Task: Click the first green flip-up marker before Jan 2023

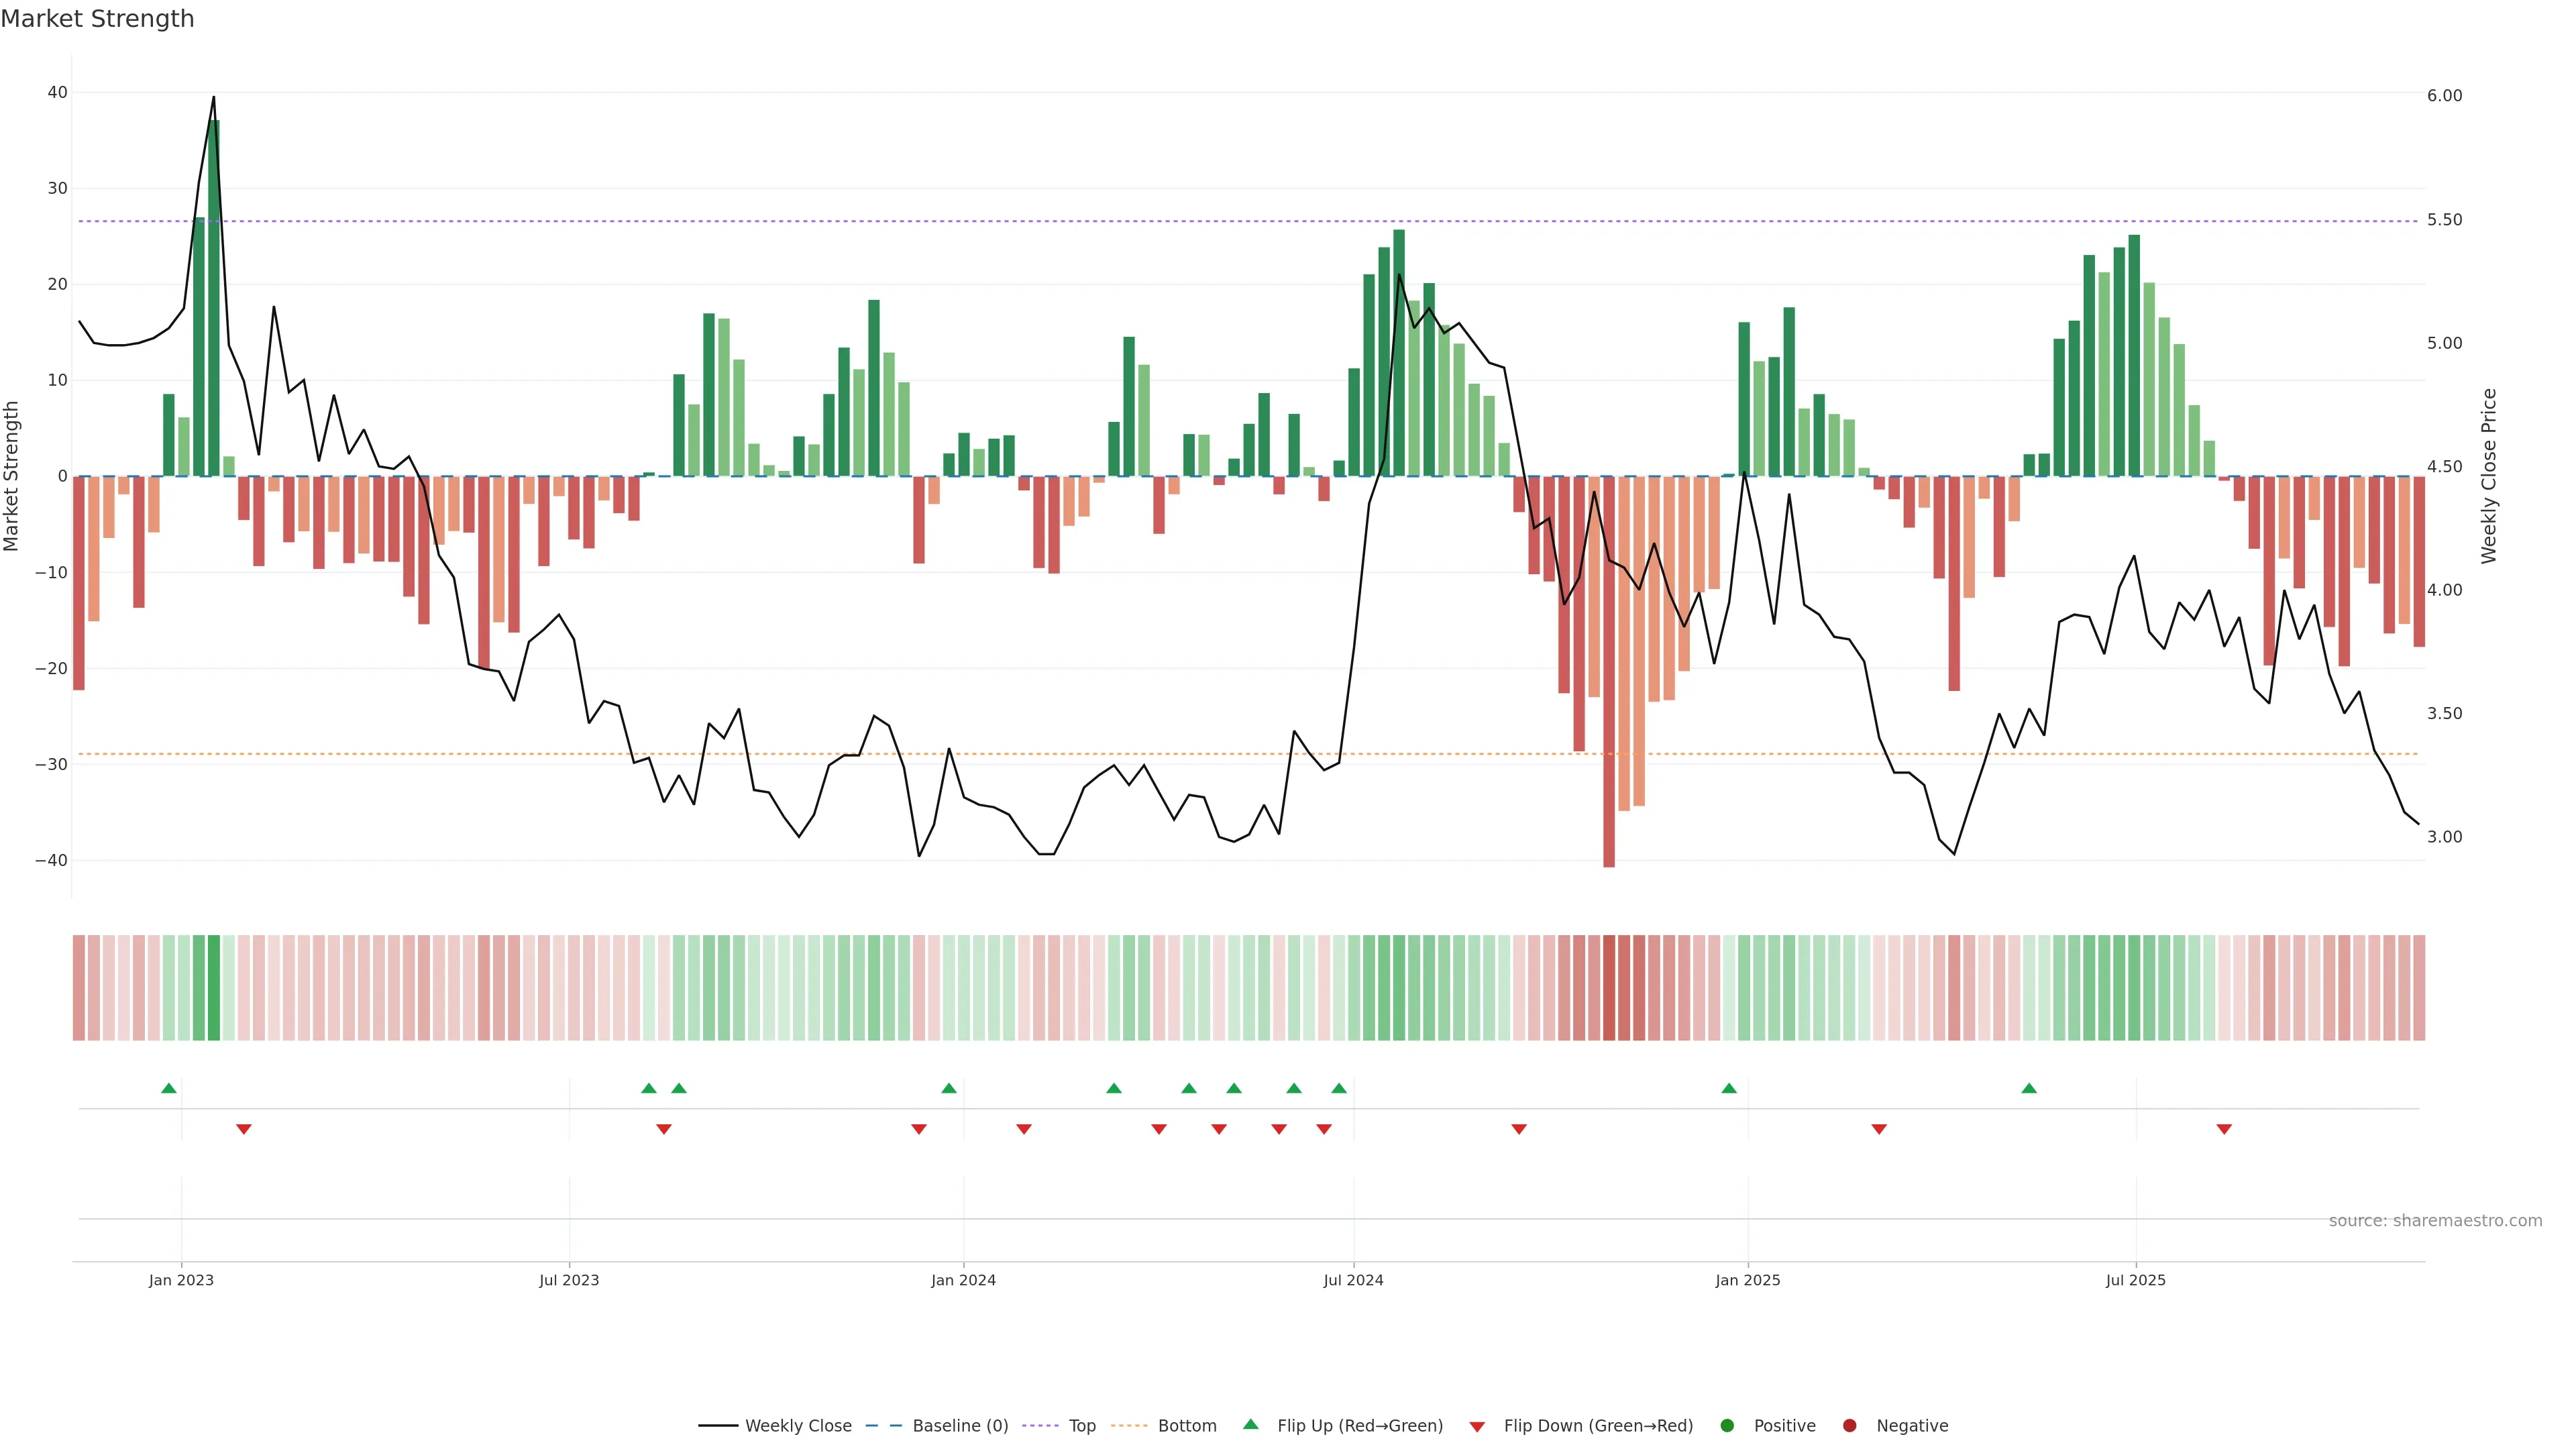Action: 169,1088
